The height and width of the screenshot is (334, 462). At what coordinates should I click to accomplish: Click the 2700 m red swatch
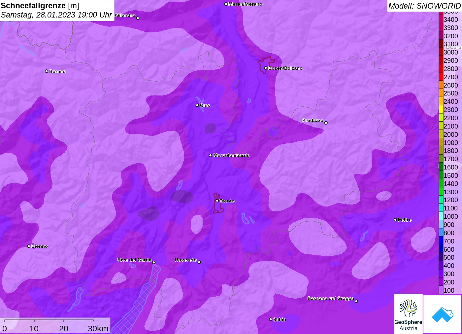[441, 77]
